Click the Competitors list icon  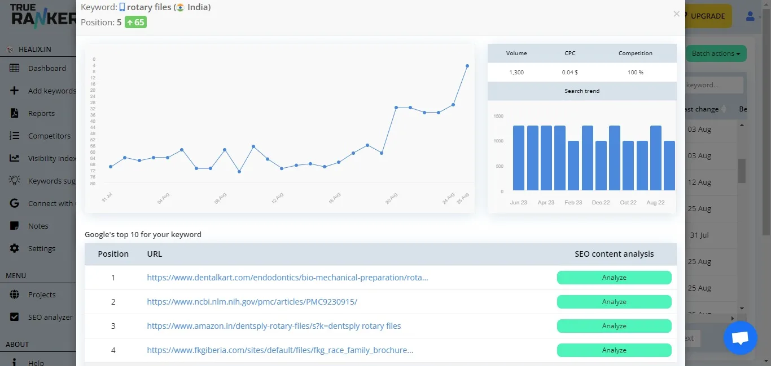point(15,136)
